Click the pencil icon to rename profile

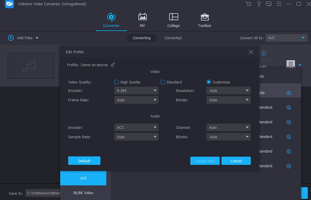tap(113, 65)
